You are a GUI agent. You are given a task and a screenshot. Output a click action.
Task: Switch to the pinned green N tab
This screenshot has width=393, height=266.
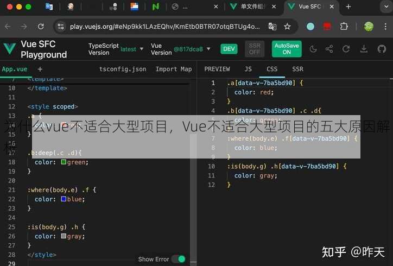click(155, 7)
